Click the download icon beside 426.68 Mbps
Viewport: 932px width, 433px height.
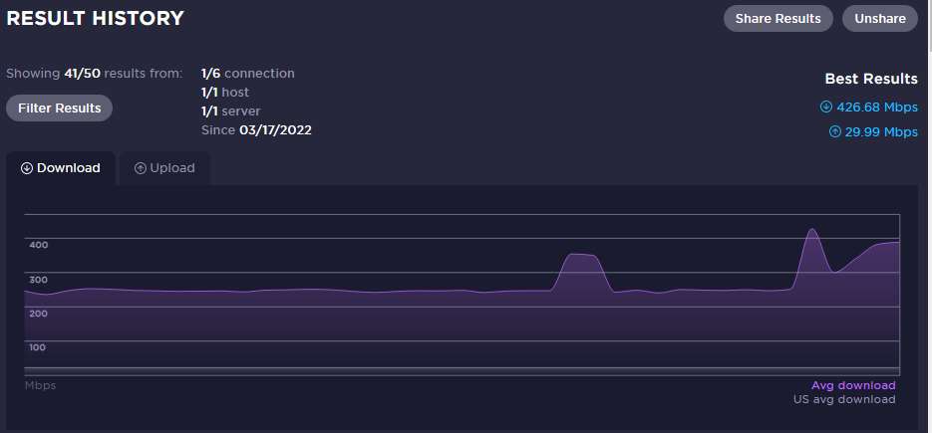pyautogui.click(x=825, y=108)
